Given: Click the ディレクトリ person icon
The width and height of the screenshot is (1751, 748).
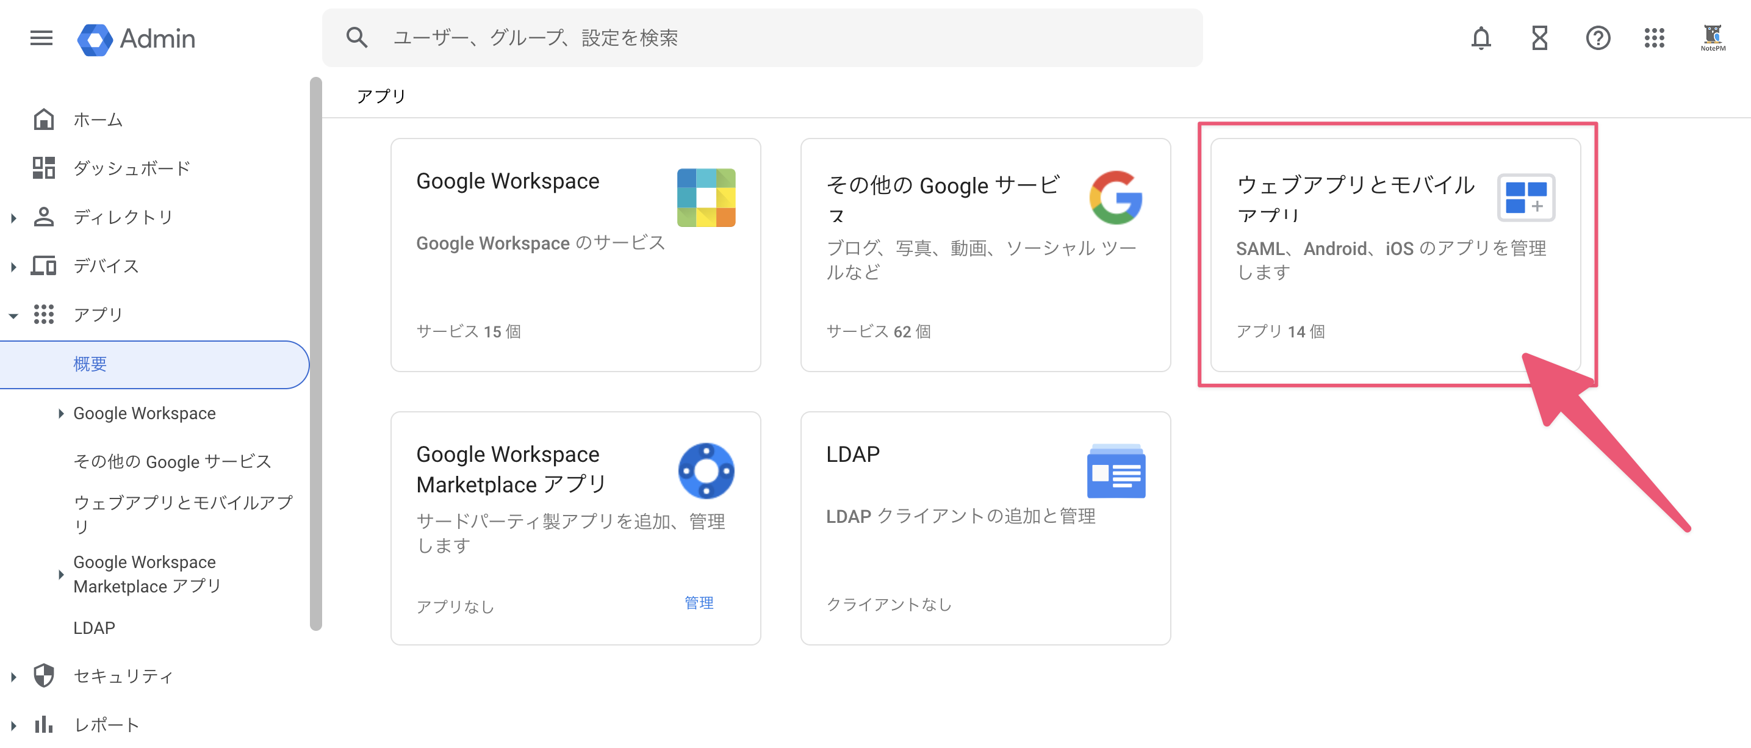Looking at the screenshot, I should click(x=43, y=217).
